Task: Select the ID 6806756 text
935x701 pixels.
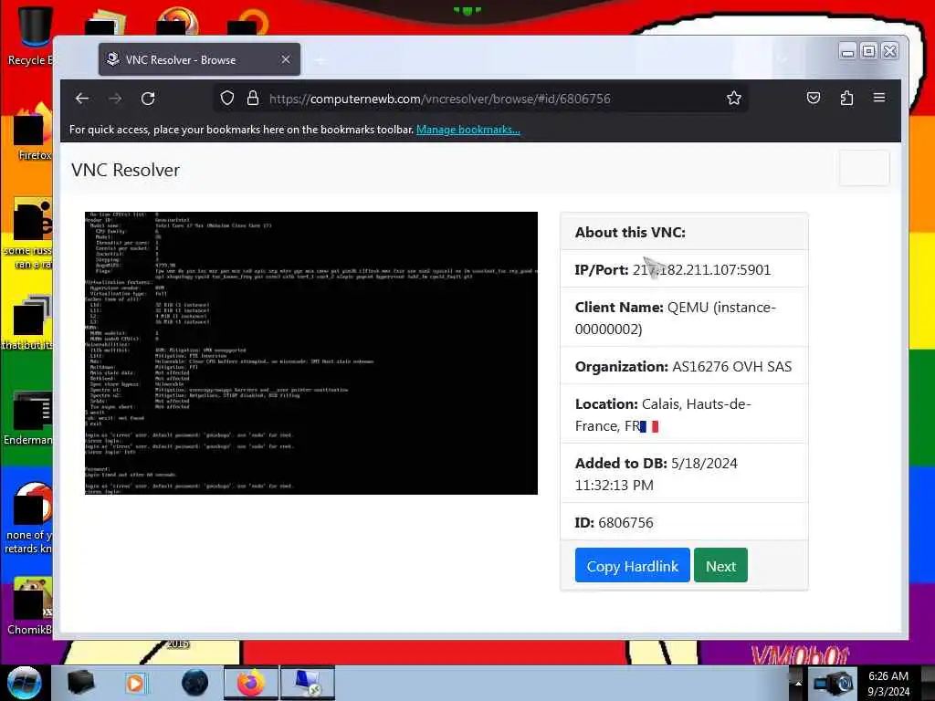Action: coord(615,523)
